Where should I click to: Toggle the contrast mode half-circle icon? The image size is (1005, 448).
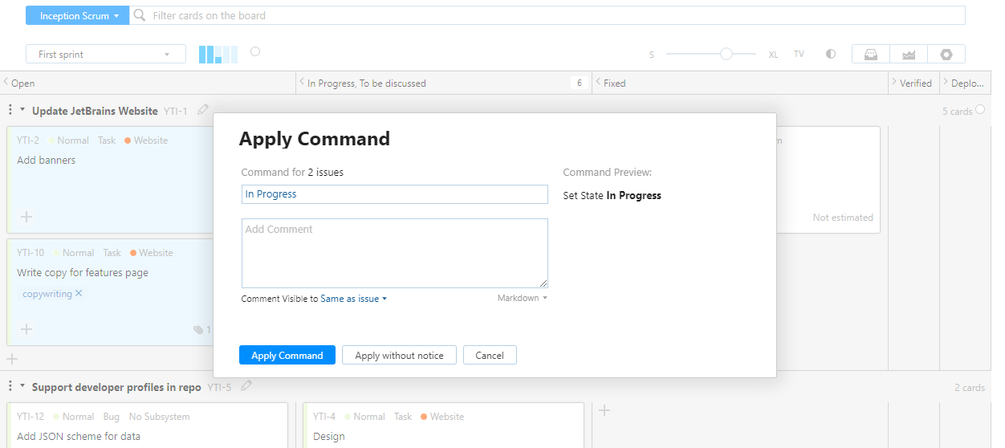point(831,54)
